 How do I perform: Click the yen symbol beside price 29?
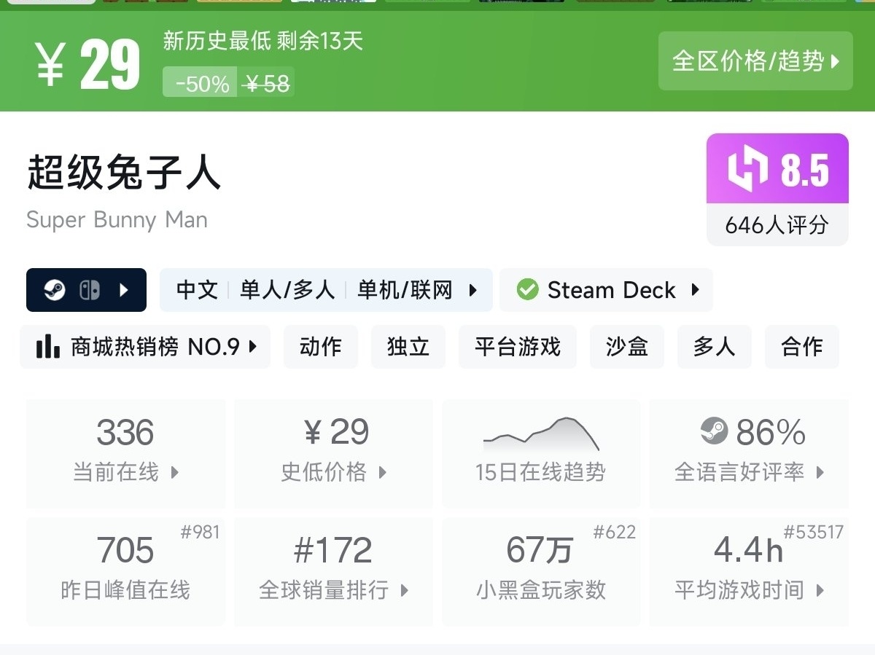(x=50, y=64)
